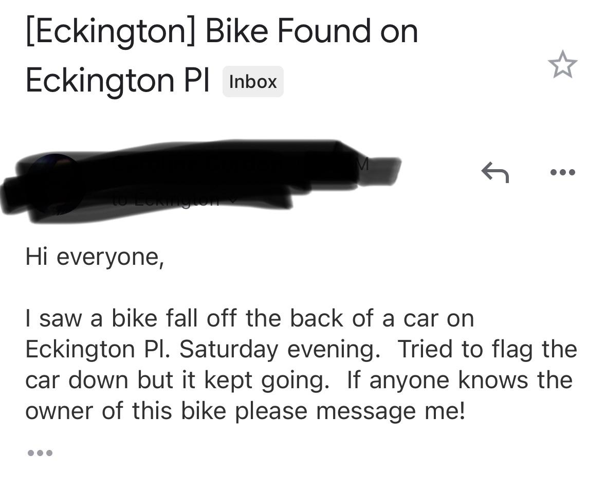Screen dimensions: 606x489
Task: Click the "Hi everyone," greeting
Action: pyautogui.click(x=95, y=257)
